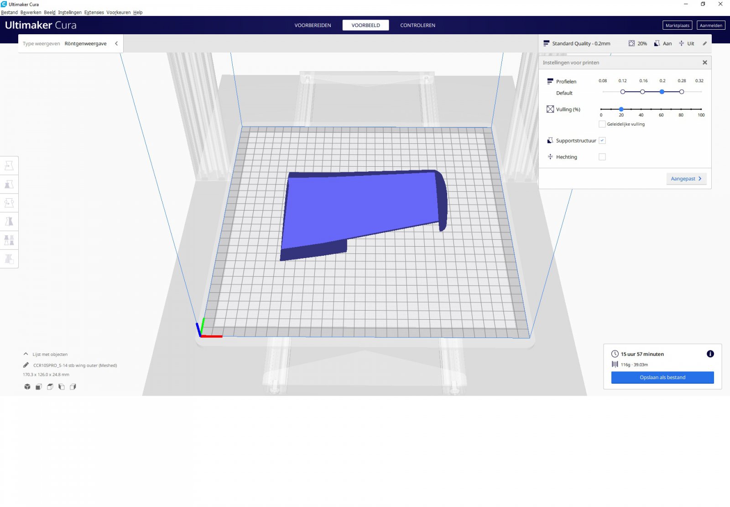Click the info icon in print time panel
Viewport: 730px width, 507px height.
coord(710,354)
